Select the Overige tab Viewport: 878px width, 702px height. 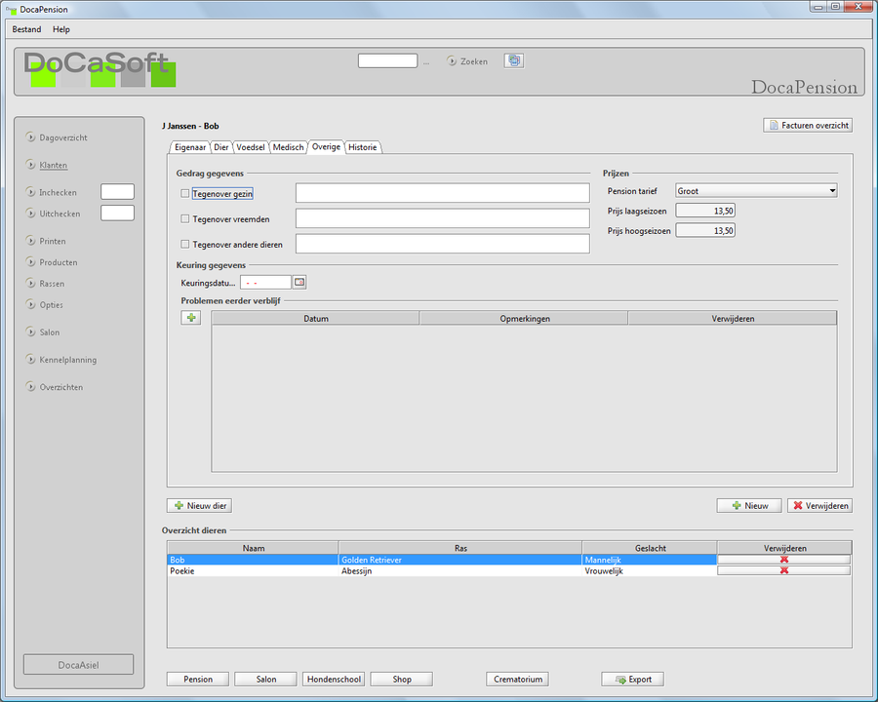pyautogui.click(x=326, y=146)
